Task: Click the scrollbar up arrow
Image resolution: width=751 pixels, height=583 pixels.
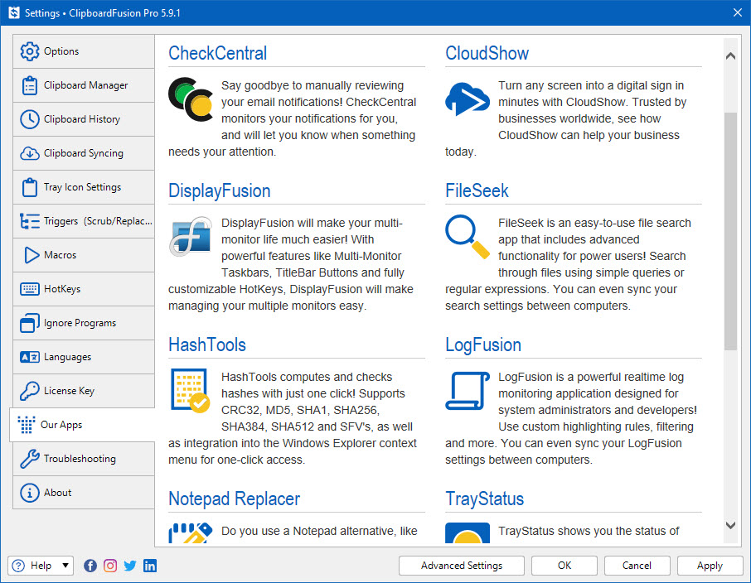Action: tap(730, 56)
